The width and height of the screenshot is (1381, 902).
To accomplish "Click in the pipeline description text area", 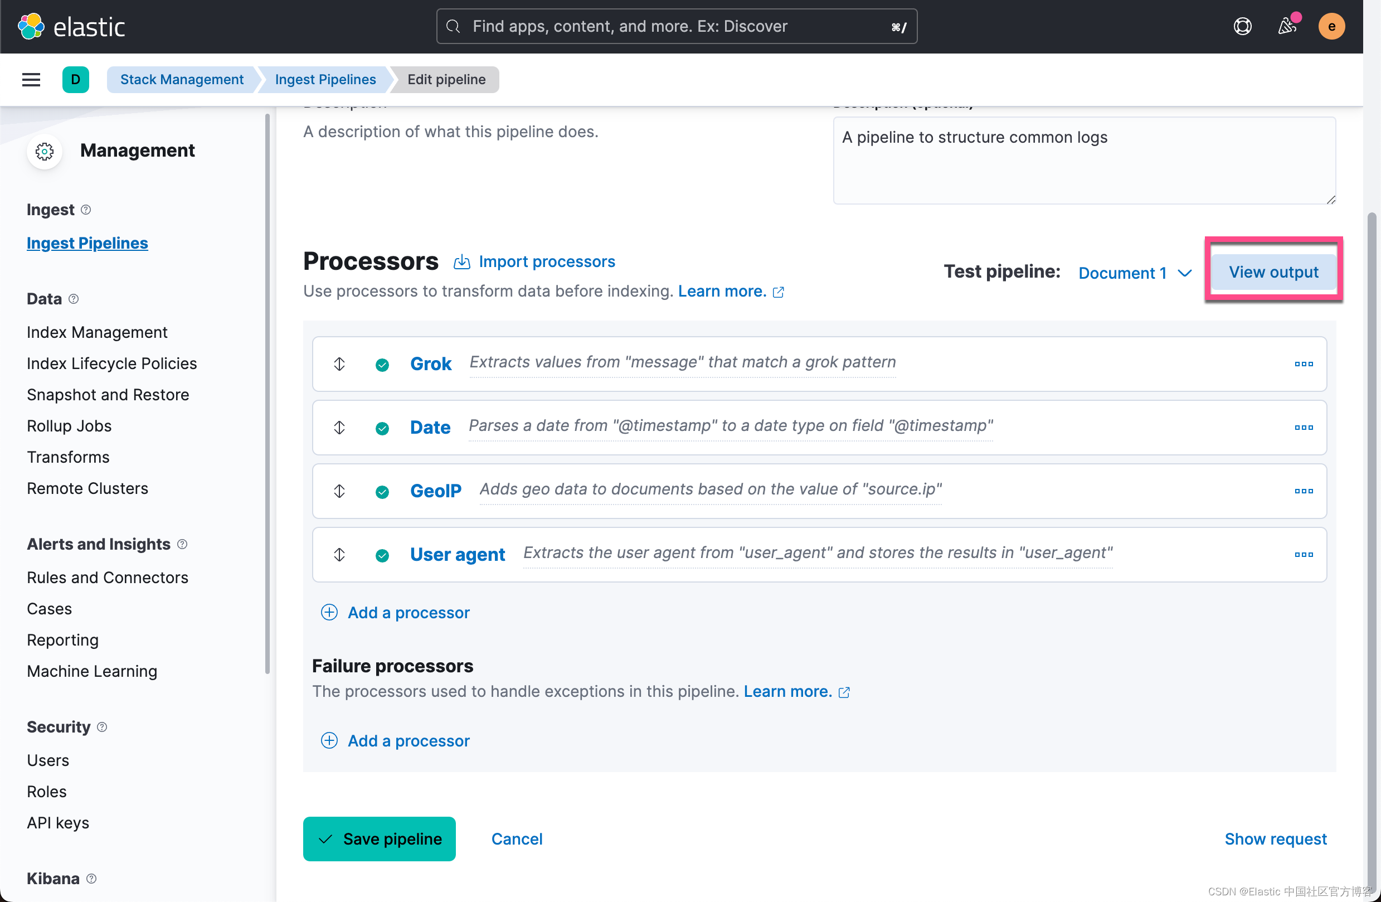I will pos(1084,161).
